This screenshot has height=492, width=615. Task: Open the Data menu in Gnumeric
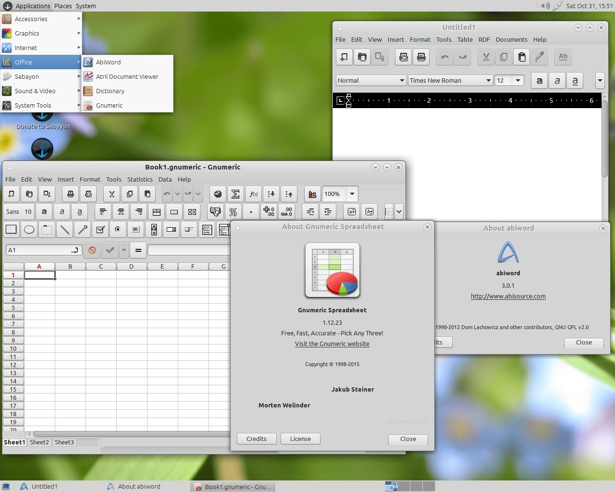click(165, 179)
